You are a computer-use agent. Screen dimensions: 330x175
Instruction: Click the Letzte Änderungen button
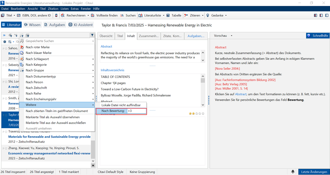click(314, 172)
